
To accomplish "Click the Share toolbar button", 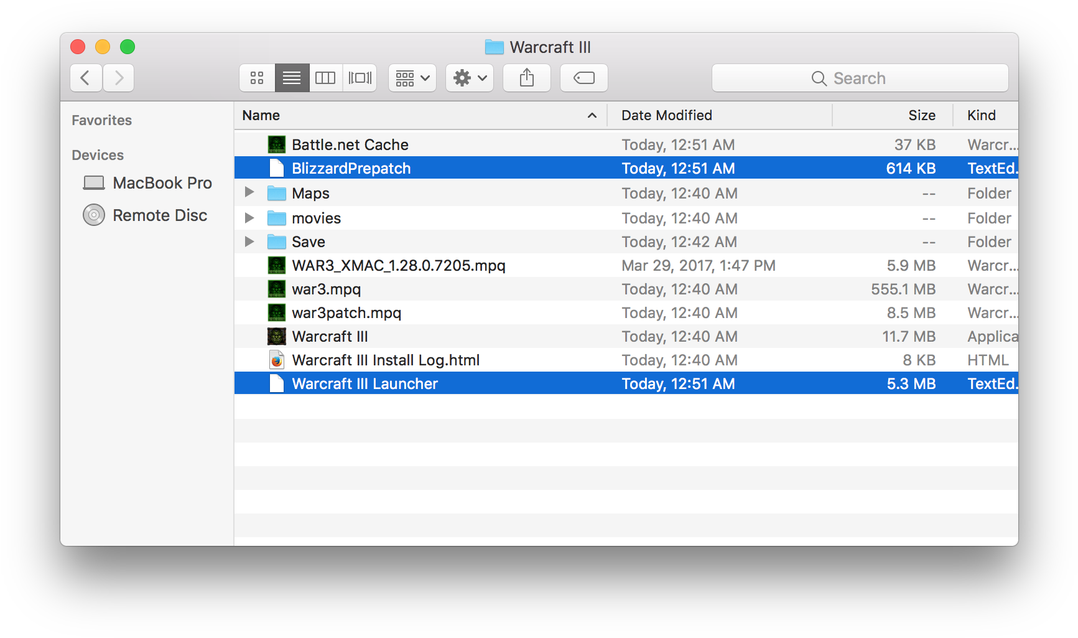I will (x=527, y=78).
